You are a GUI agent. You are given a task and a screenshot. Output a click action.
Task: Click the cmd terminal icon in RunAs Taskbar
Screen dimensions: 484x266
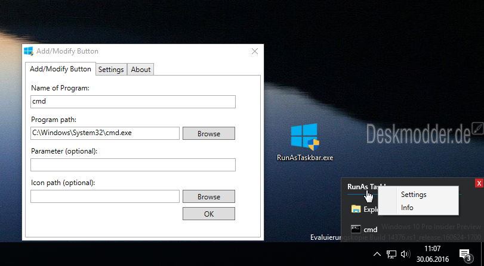pos(356,229)
